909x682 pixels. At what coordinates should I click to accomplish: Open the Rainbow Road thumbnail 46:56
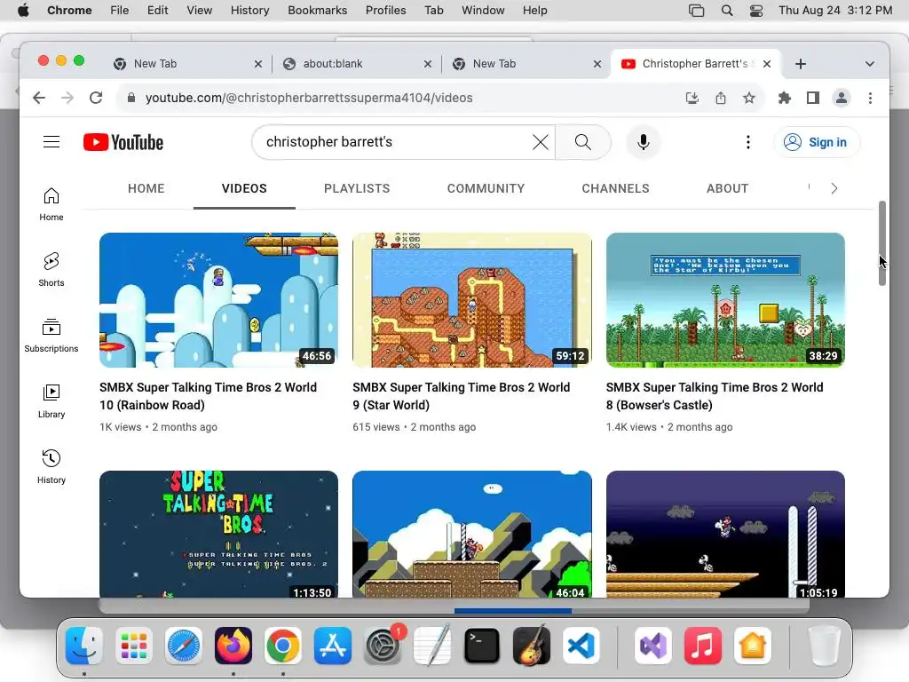click(218, 300)
